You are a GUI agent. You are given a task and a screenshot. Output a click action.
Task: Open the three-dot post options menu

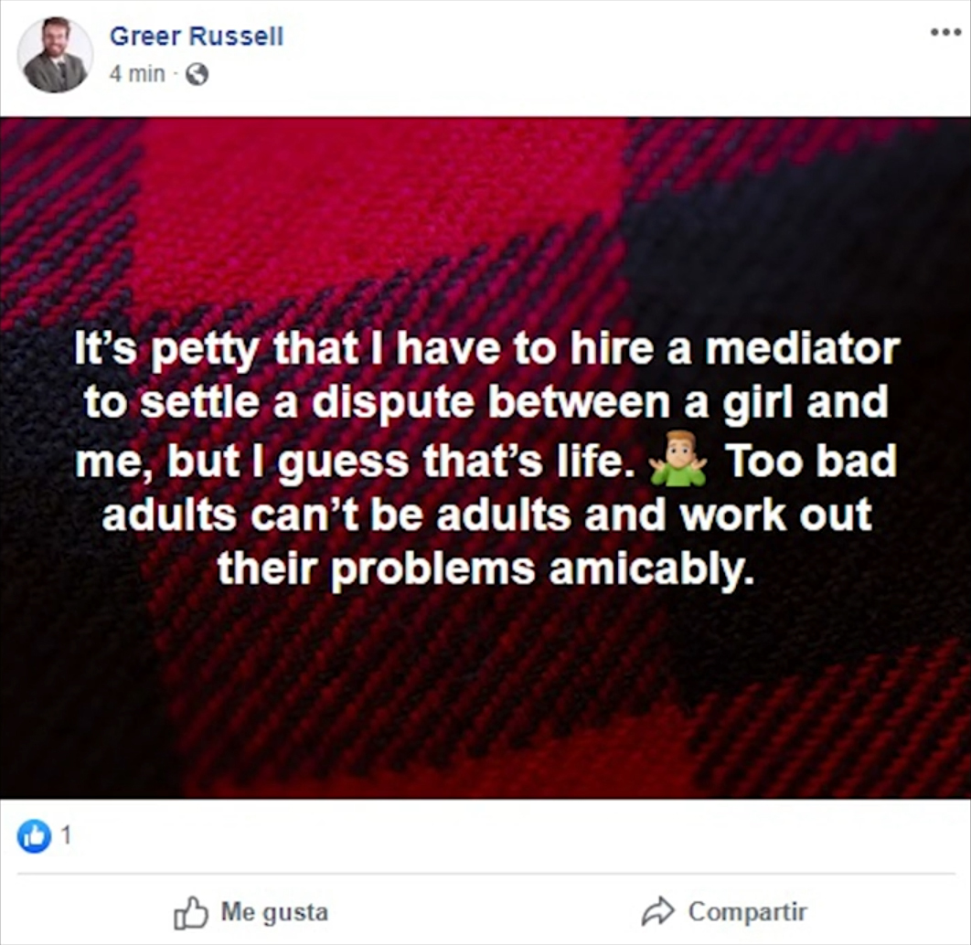945,32
